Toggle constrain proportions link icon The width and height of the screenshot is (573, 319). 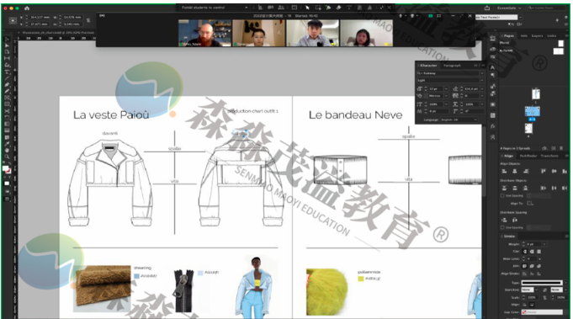pos(88,20)
